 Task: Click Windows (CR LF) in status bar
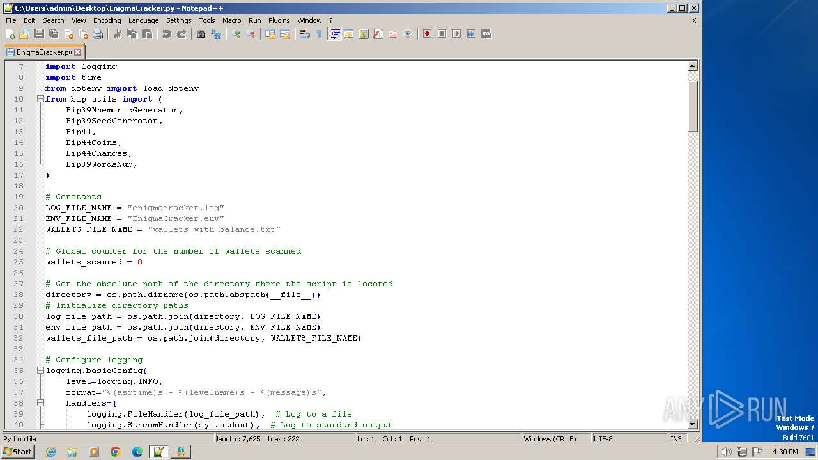tap(550, 439)
